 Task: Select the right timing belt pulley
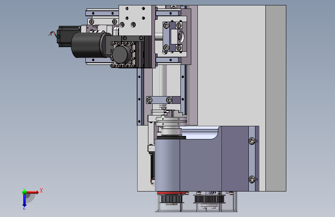click(x=209, y=200)
